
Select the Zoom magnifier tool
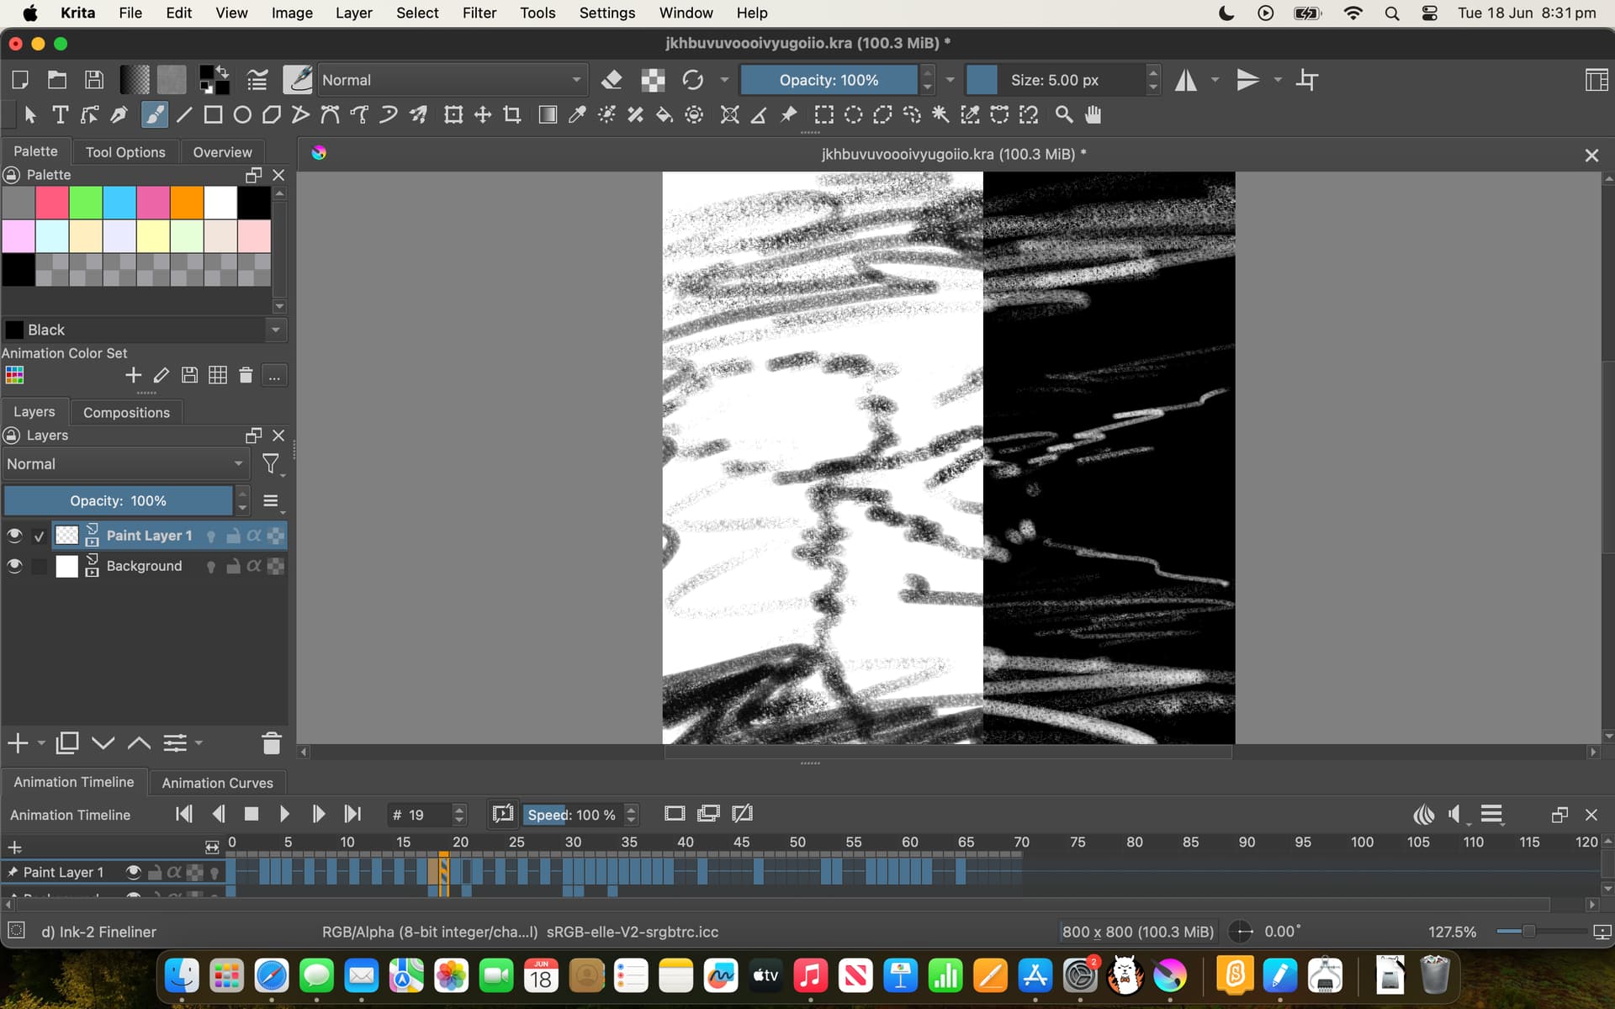(x=1064, y=115)
